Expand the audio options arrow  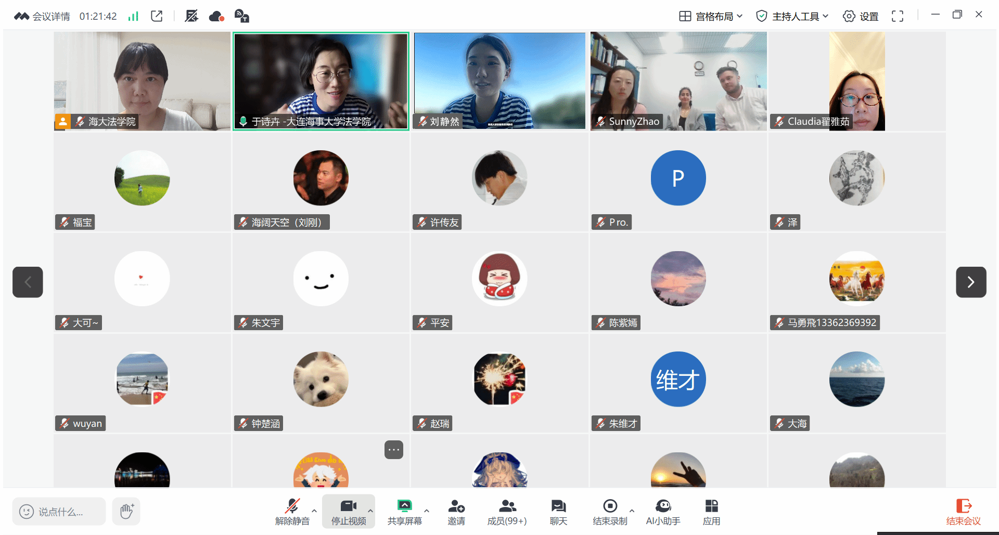click(x=314, y=511)
